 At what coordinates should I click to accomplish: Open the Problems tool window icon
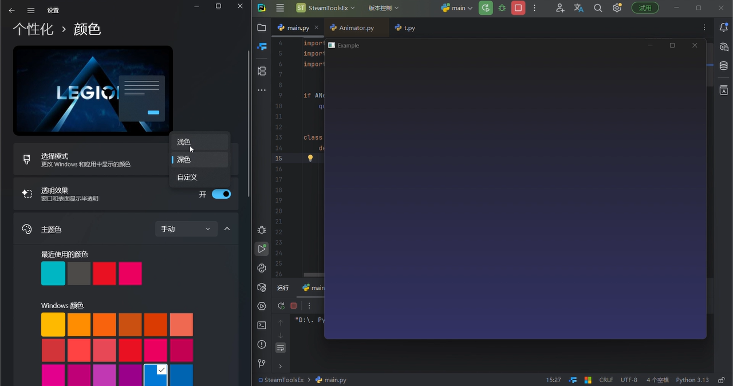tap(262, 344)
